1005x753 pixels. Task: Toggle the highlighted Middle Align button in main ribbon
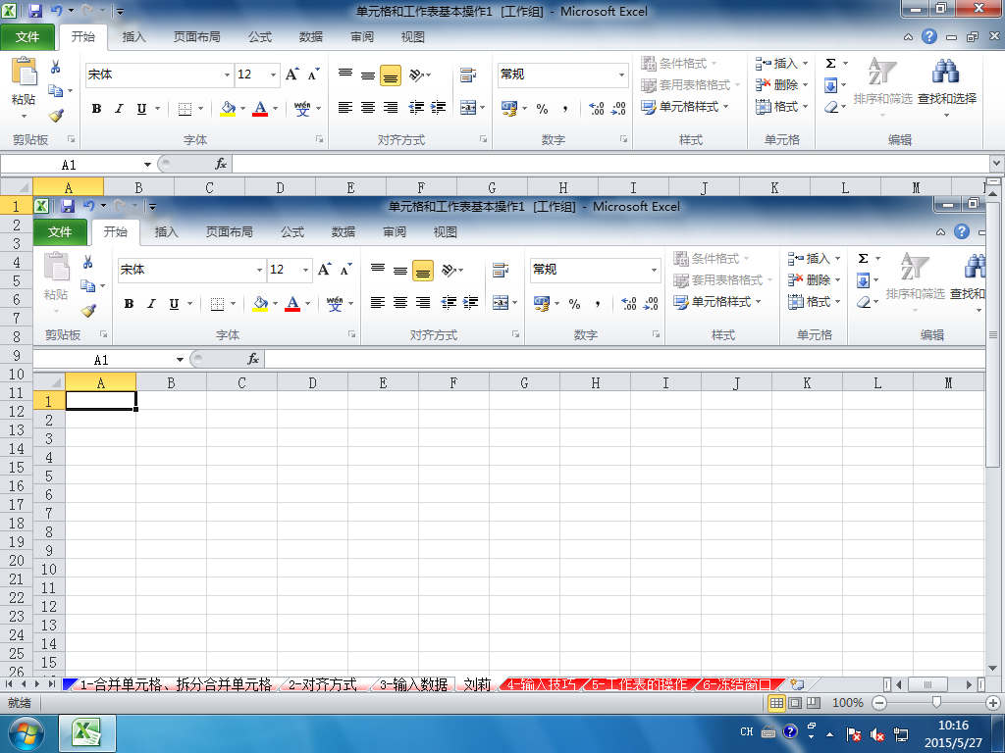391,75
